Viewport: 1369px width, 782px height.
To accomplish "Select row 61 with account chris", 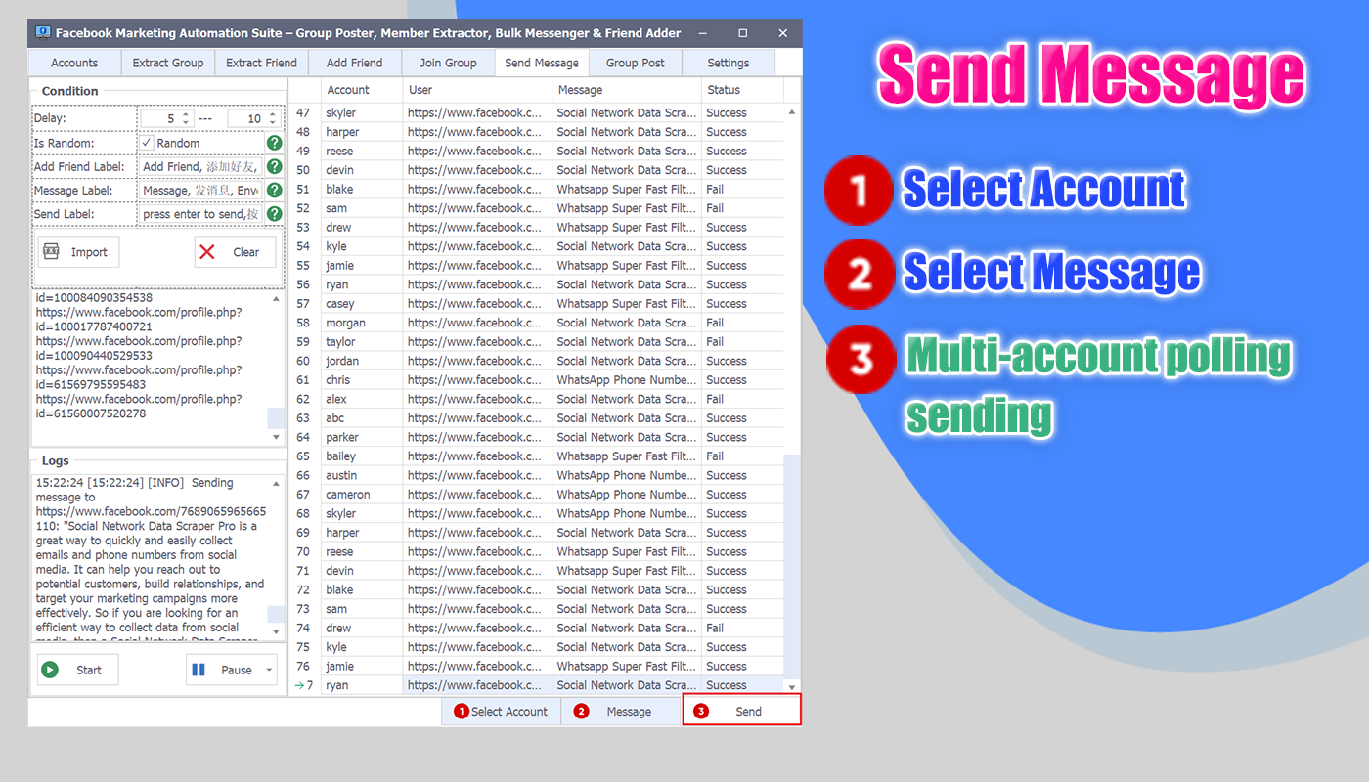I will point(537,380).
